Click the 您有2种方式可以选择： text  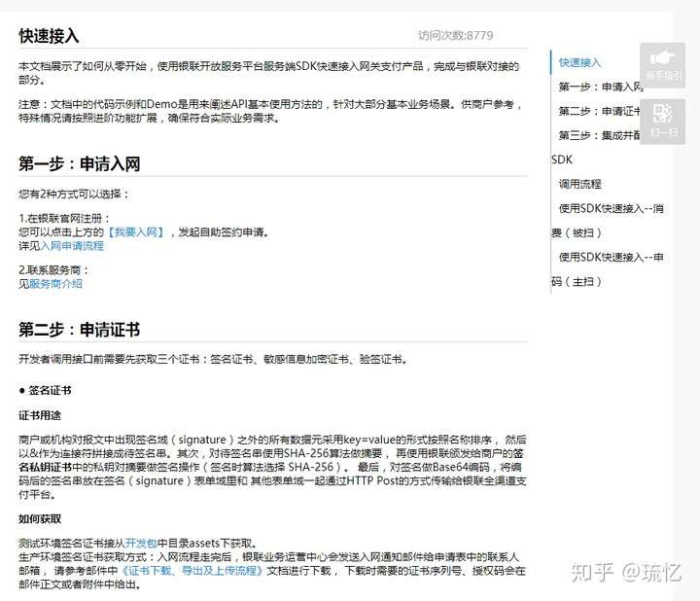(x=74, y=194)
